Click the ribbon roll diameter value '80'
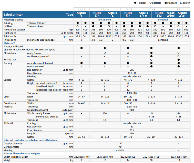This screenshot has height=163, width=194. 132,127
